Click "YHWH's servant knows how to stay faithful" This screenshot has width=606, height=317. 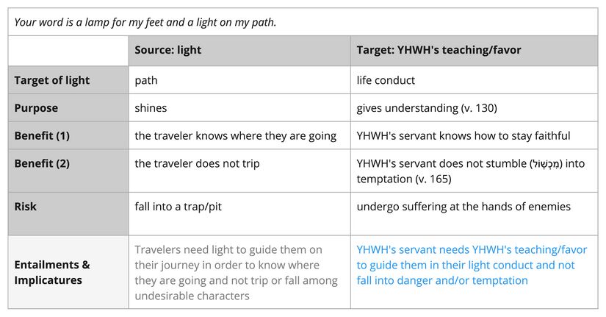[x=463, y=136]
